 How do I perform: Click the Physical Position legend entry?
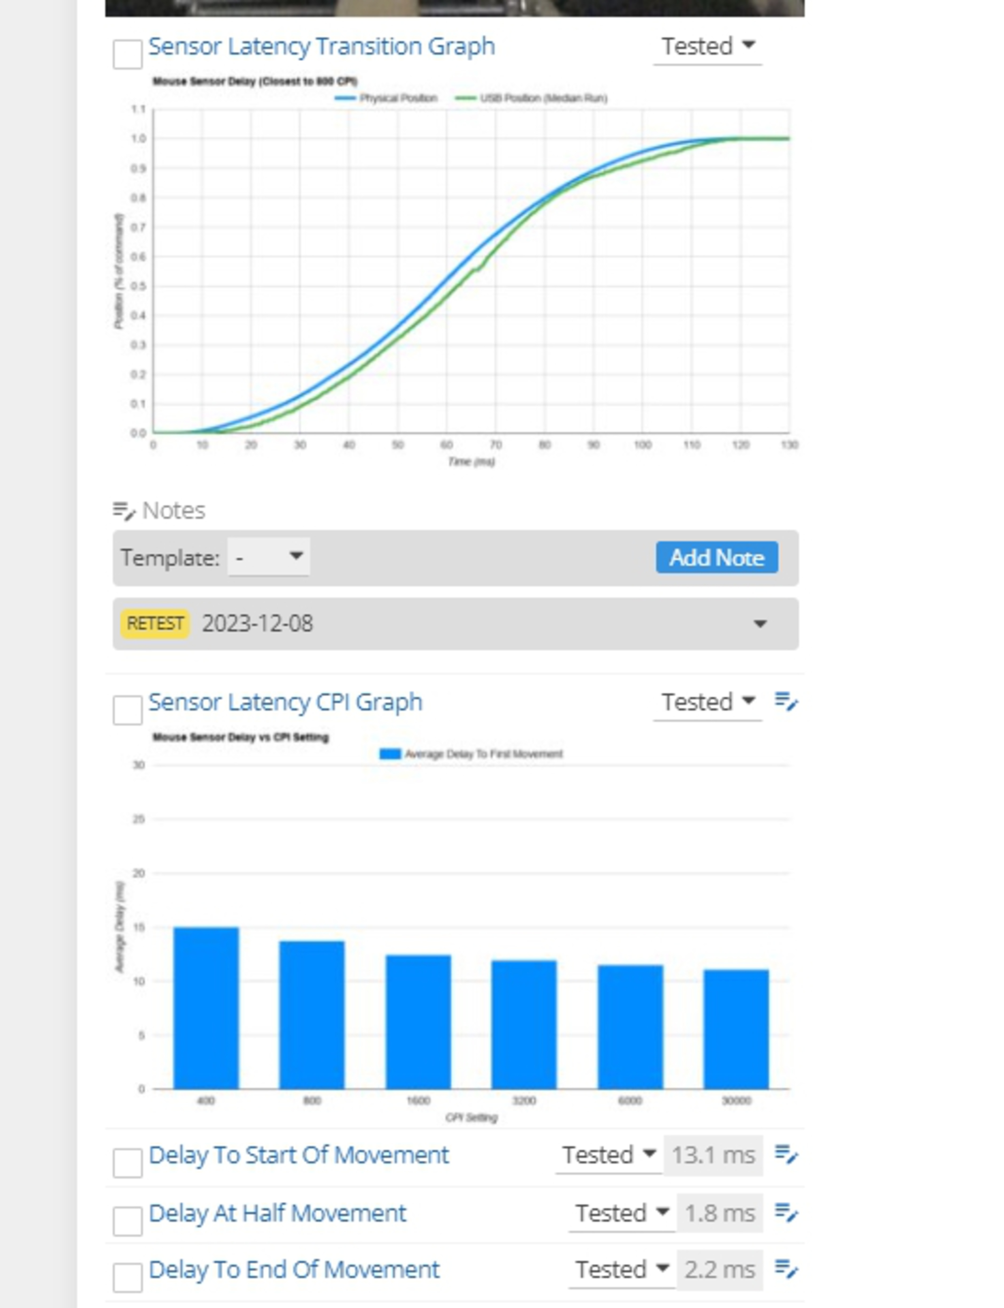click(x=386, y=98)
